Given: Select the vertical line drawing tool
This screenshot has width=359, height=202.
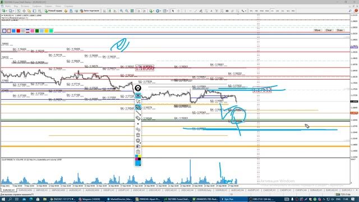Looking at the screenshot, I should (x=185, y=11).
